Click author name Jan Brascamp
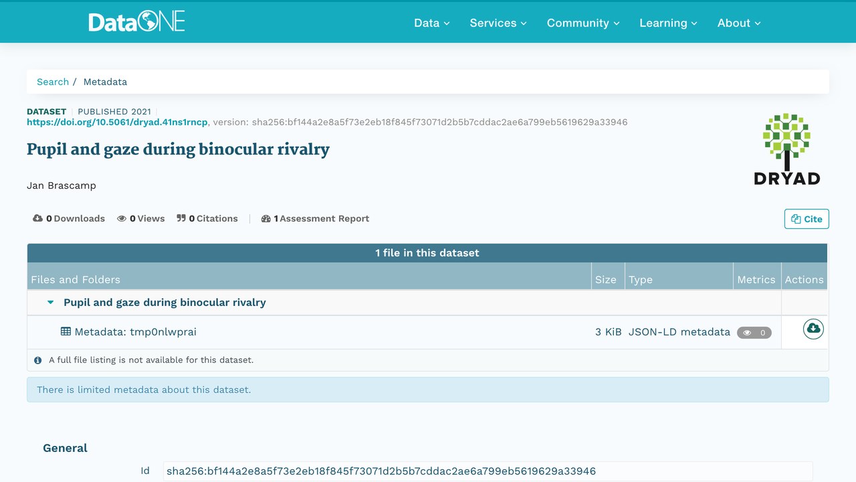This screenshot has height=482, width=856. tap(62, 185)
